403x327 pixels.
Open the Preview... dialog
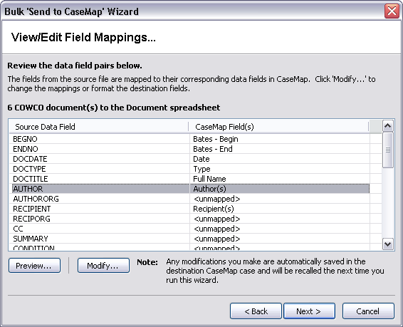click(x=34, y=265)
